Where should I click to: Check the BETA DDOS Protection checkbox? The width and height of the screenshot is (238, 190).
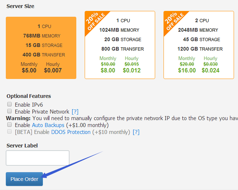tap(10, 132)
